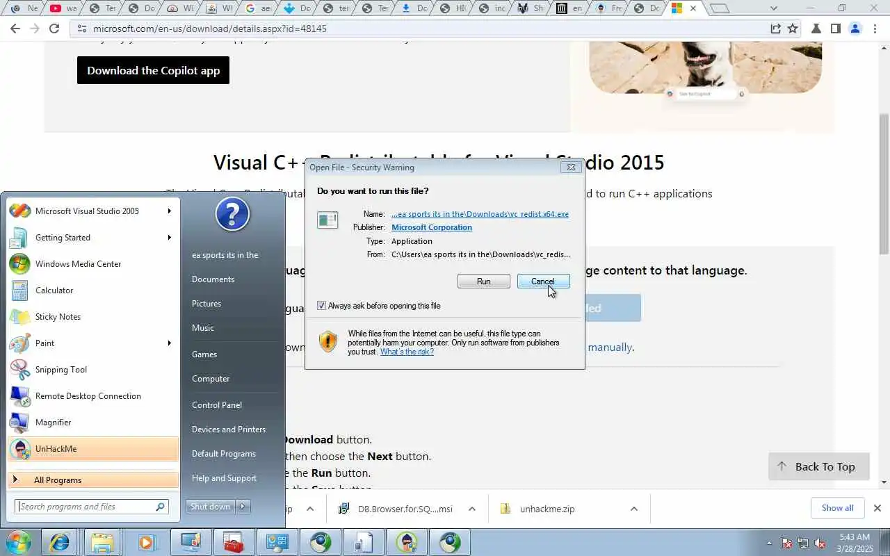The height and width of the screenshot is (556, 890).
Task: Open Computer from Start menu
Action: (211, 379)
